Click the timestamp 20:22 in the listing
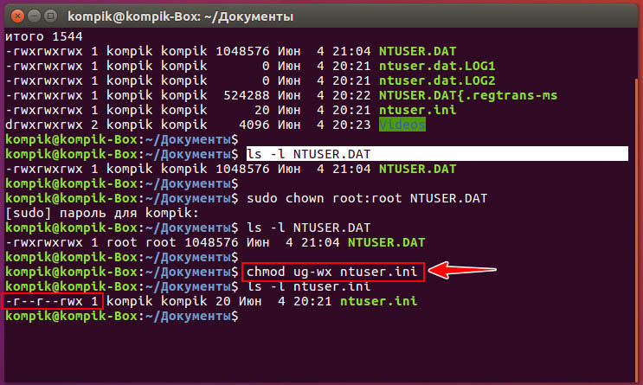The width and height of the screenshot is (643, 385). (x=351, y=95)
